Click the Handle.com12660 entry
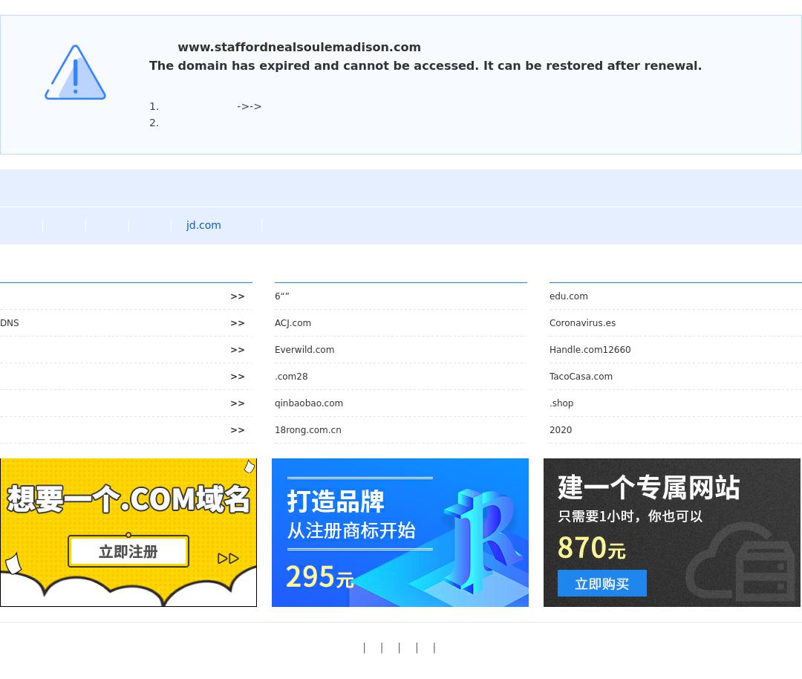 tap(590, 349)
